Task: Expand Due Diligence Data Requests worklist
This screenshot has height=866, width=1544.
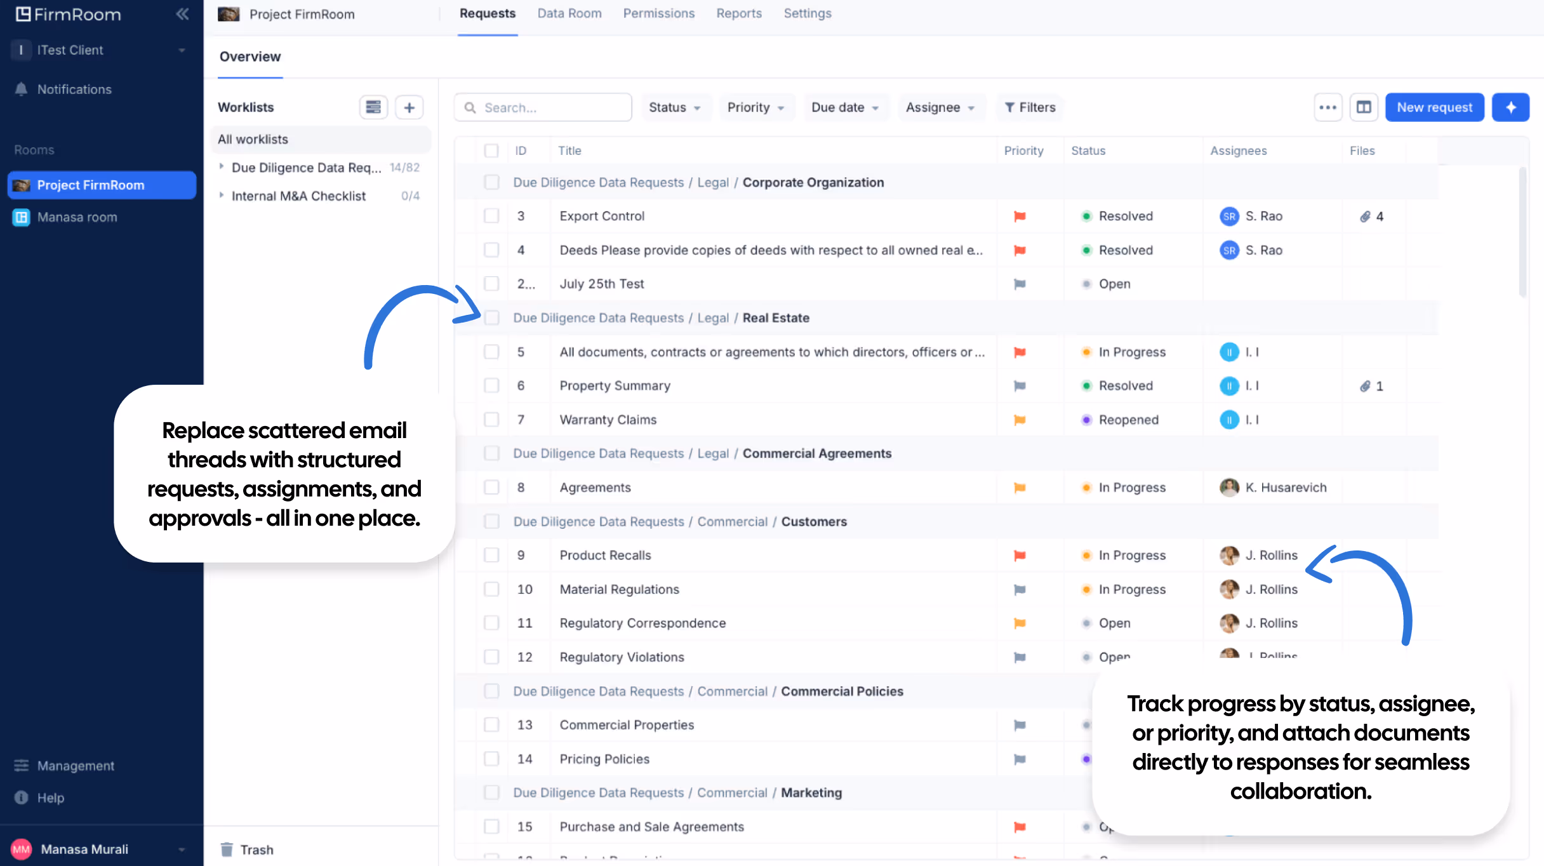Action: click(222, 167)
